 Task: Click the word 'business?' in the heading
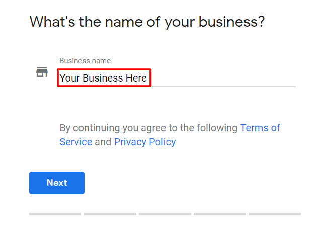232,22
